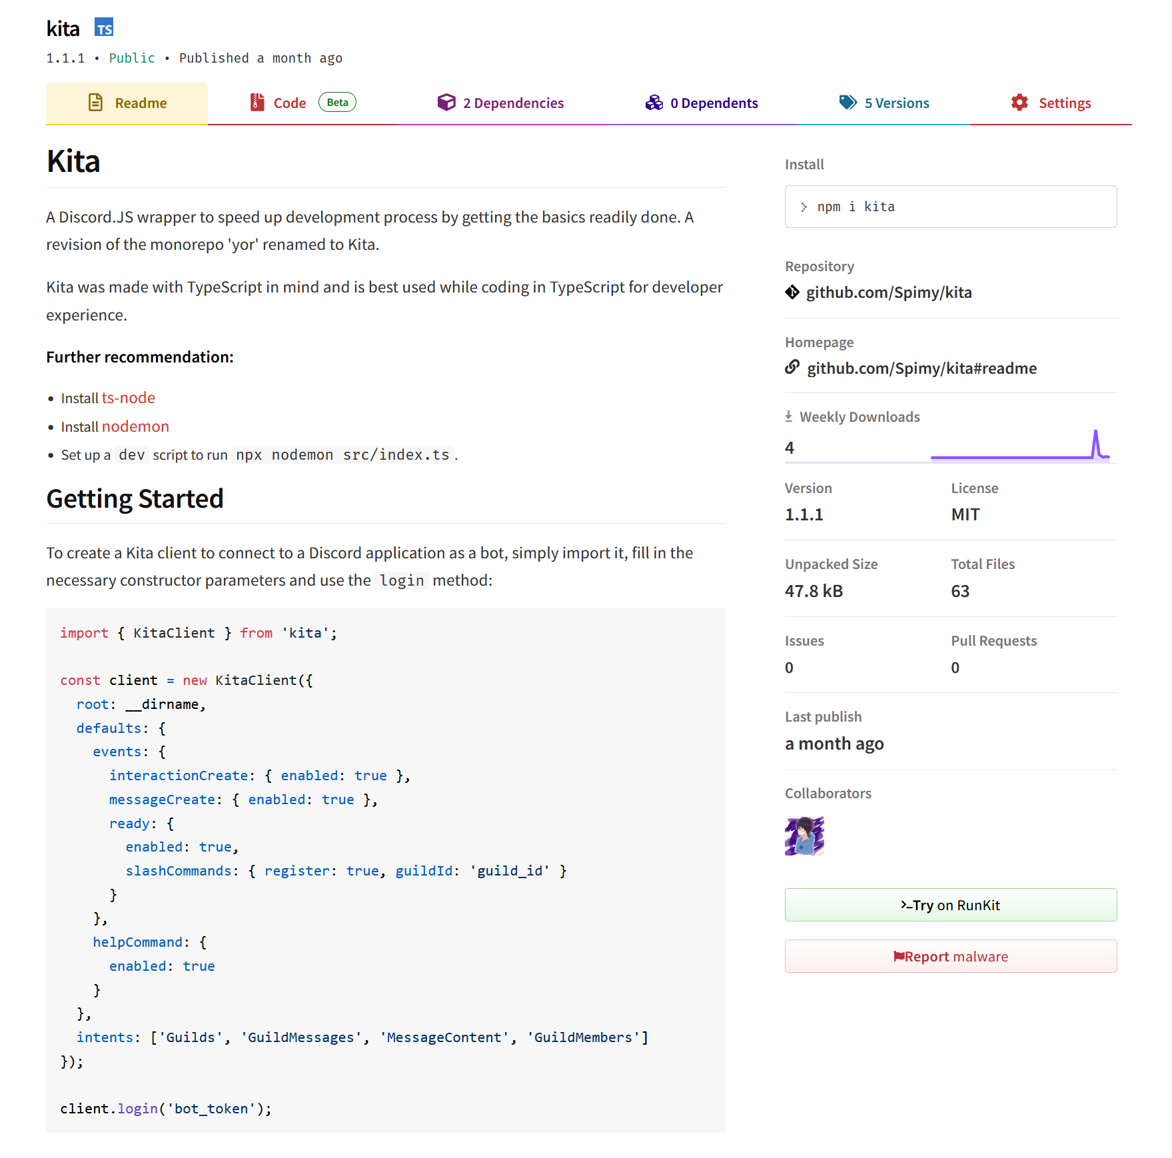Open the github.com/Spimy/kita repository link
Viewport: 1172px width, 1158px height.
pos(889,292)
